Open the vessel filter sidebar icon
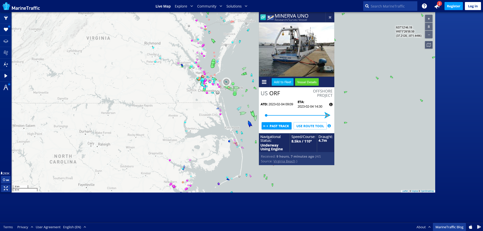The width and height of the screenshot is (483, 231). (6, 18)
